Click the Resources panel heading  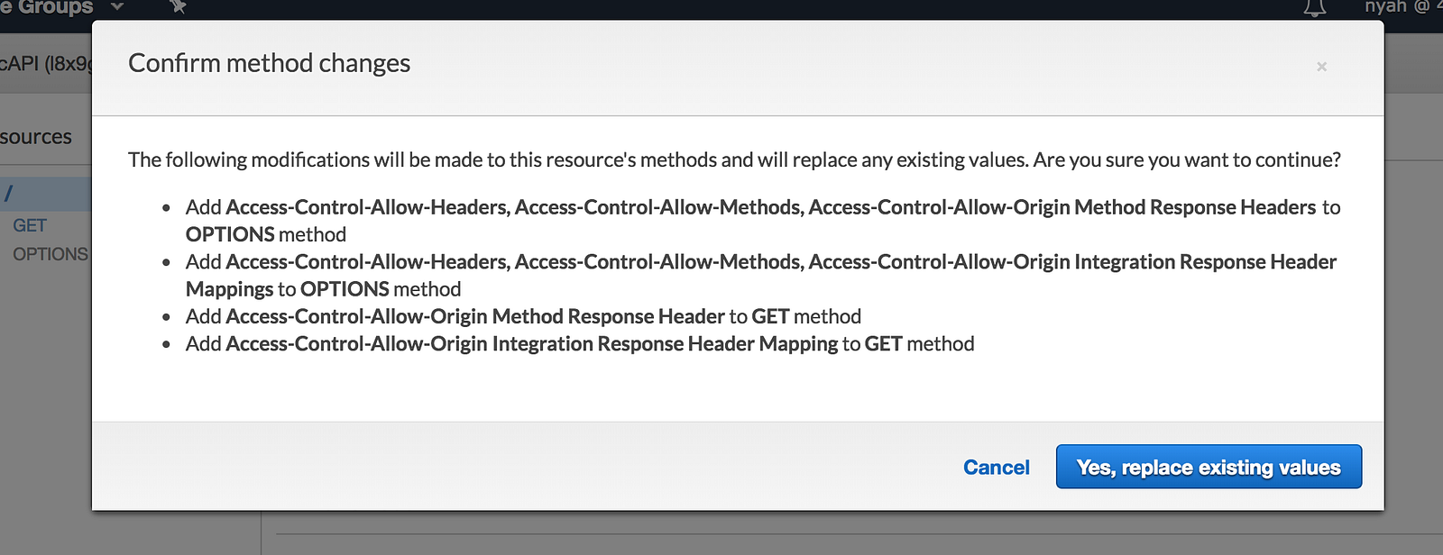[36, 137]
